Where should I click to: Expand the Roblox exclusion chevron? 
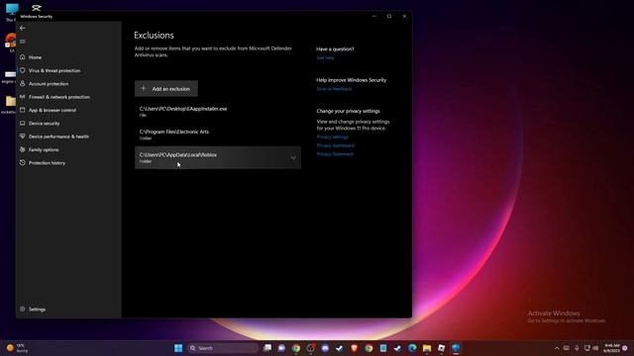coord(293,157)
